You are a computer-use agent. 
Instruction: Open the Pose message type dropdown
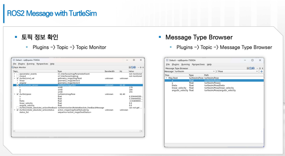pyautogui.click(x=238, y=71)
